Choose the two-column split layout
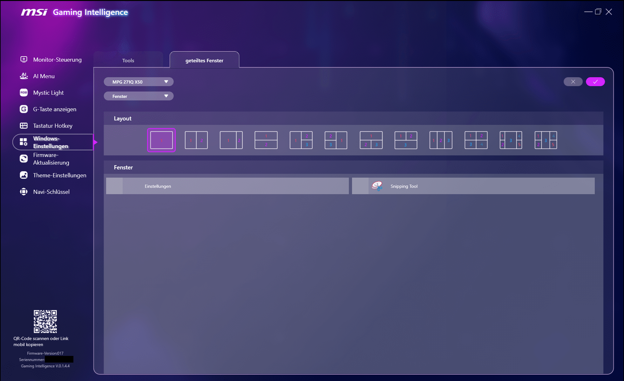 pos(196,140)
